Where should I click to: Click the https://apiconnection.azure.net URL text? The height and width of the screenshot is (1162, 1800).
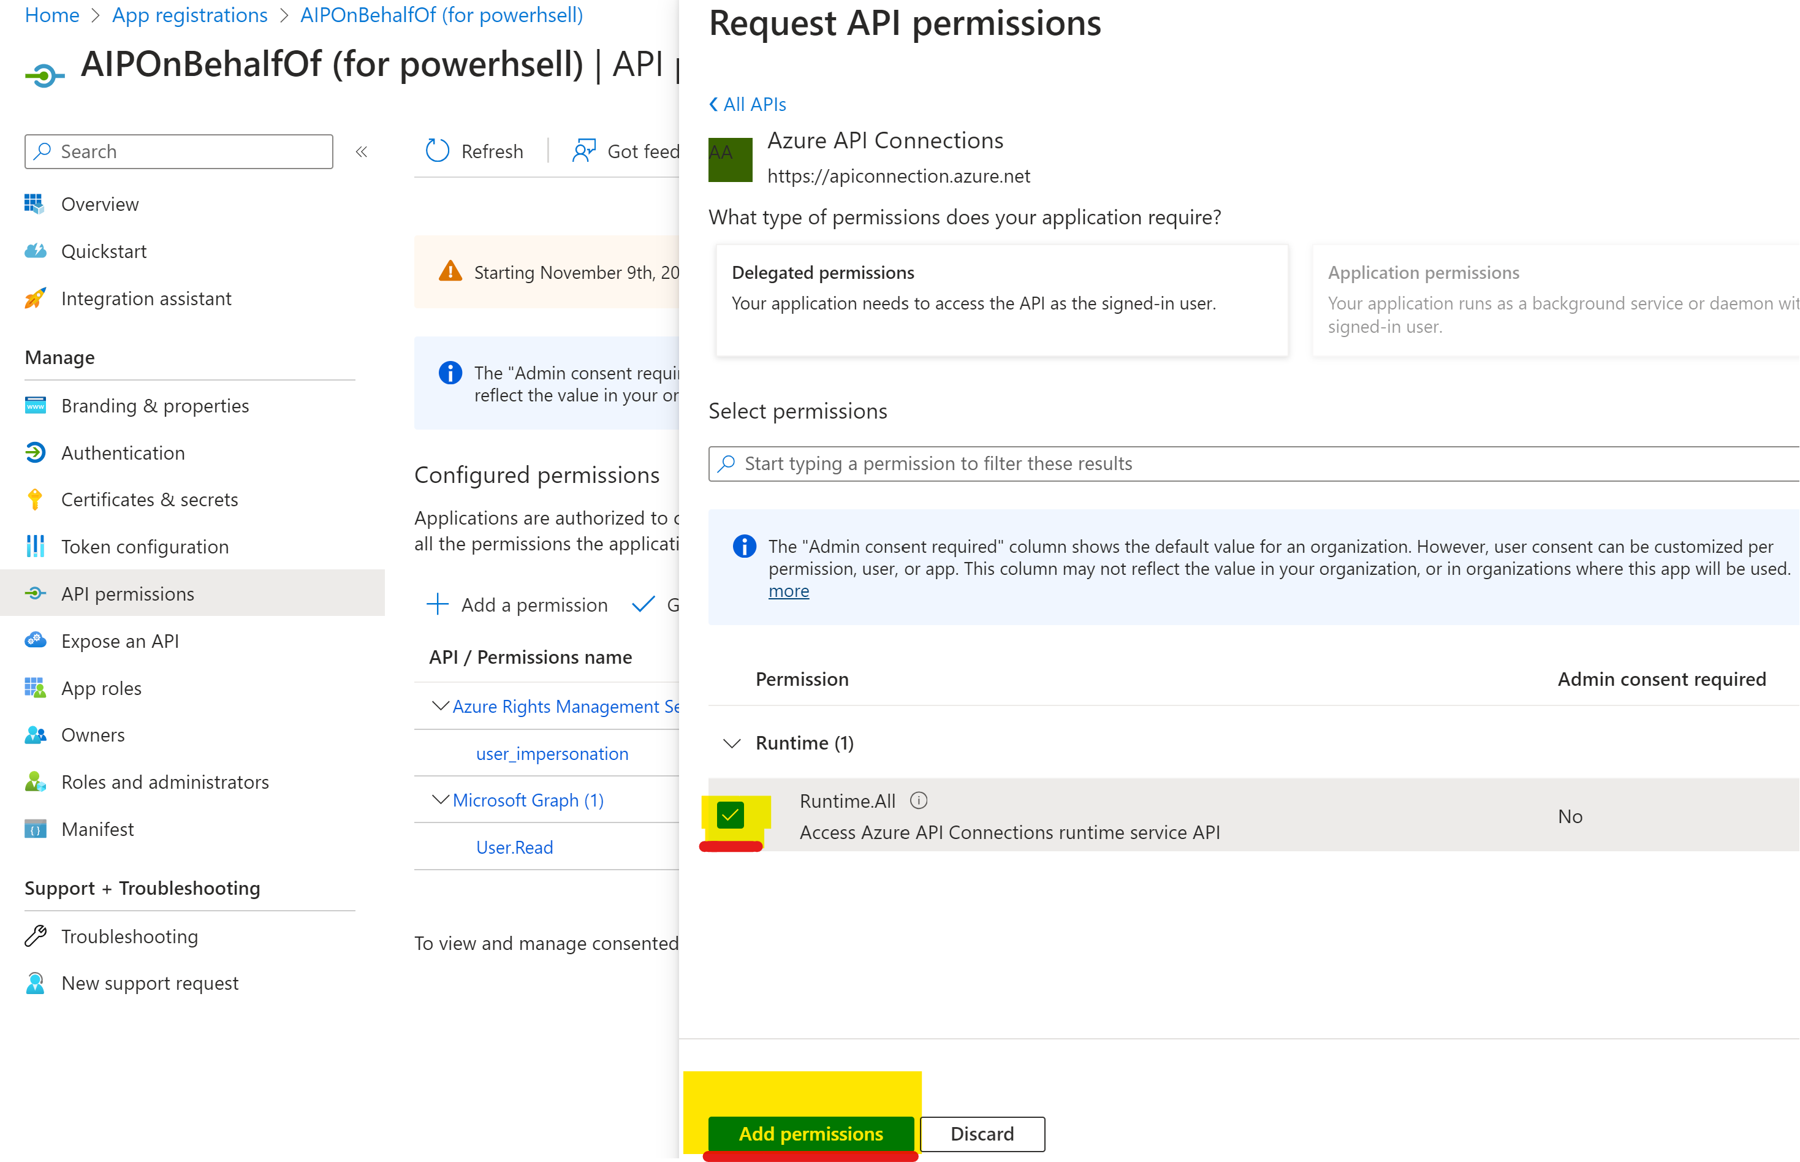898,176
